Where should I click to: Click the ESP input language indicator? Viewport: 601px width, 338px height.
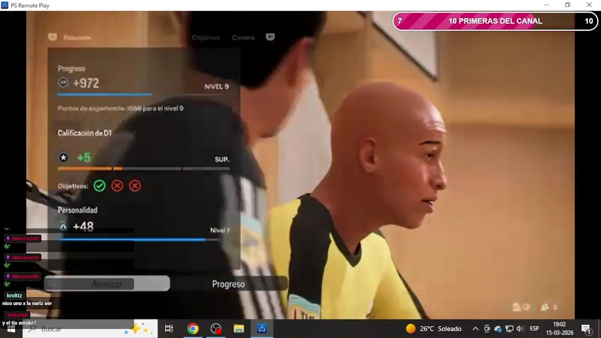click(534, 329)
